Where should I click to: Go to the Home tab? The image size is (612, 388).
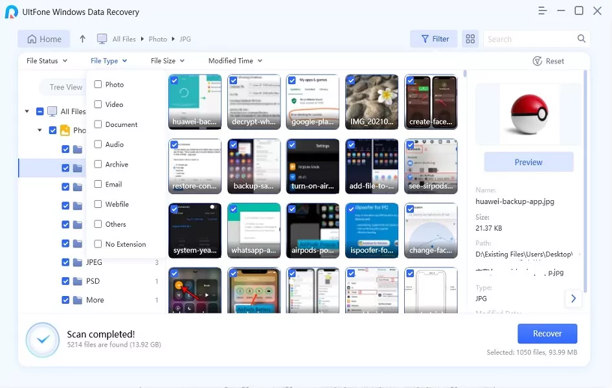tap(44, 39)
